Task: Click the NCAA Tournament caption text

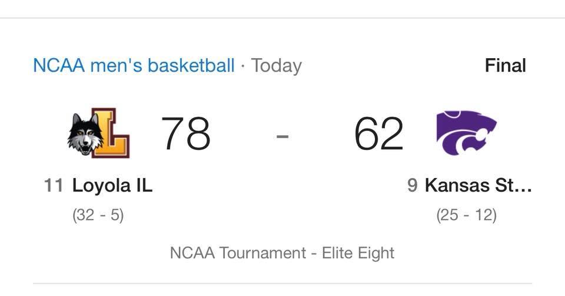Action: [237, 253]
